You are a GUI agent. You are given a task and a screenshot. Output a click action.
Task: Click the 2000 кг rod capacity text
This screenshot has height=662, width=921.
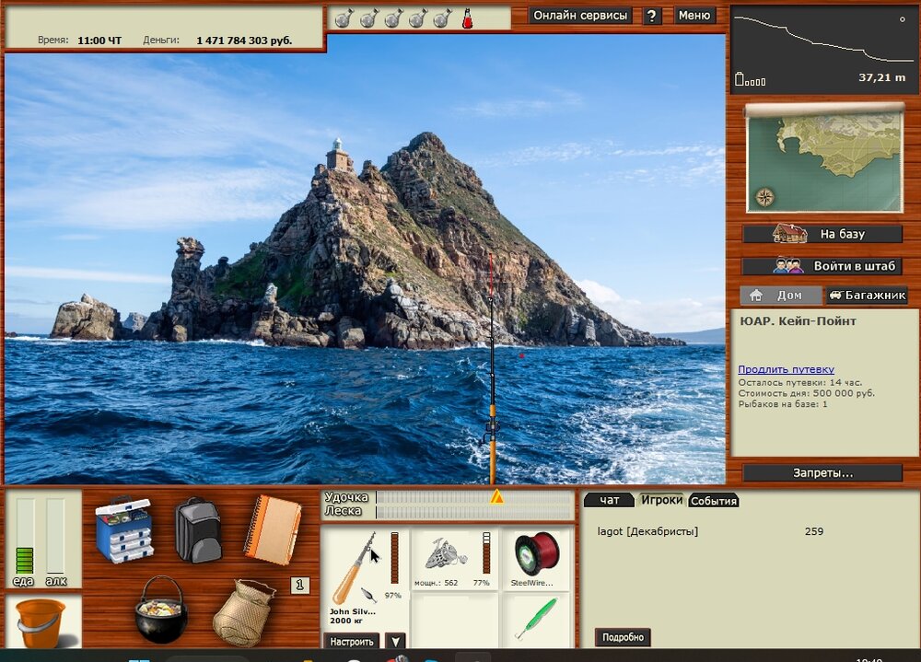pyautogui.click(x=346, y=621)
